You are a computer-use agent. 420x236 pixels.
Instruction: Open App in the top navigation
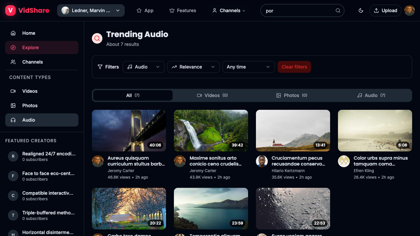point(145,10)
